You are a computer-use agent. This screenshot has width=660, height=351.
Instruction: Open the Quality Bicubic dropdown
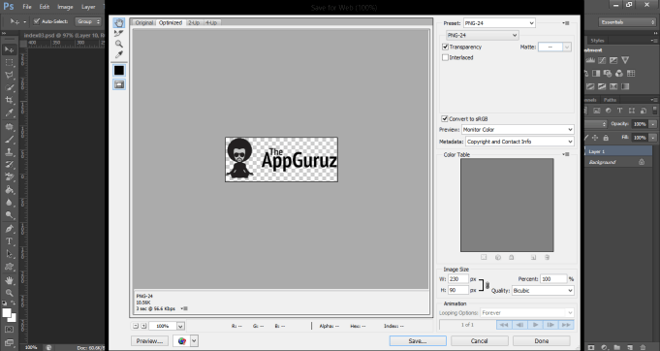coord(543,291)
